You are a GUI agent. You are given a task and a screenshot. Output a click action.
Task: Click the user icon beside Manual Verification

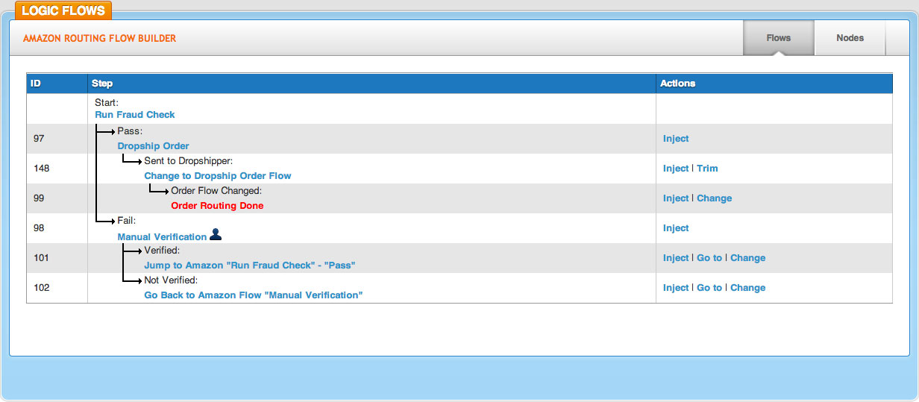point(216,235)
